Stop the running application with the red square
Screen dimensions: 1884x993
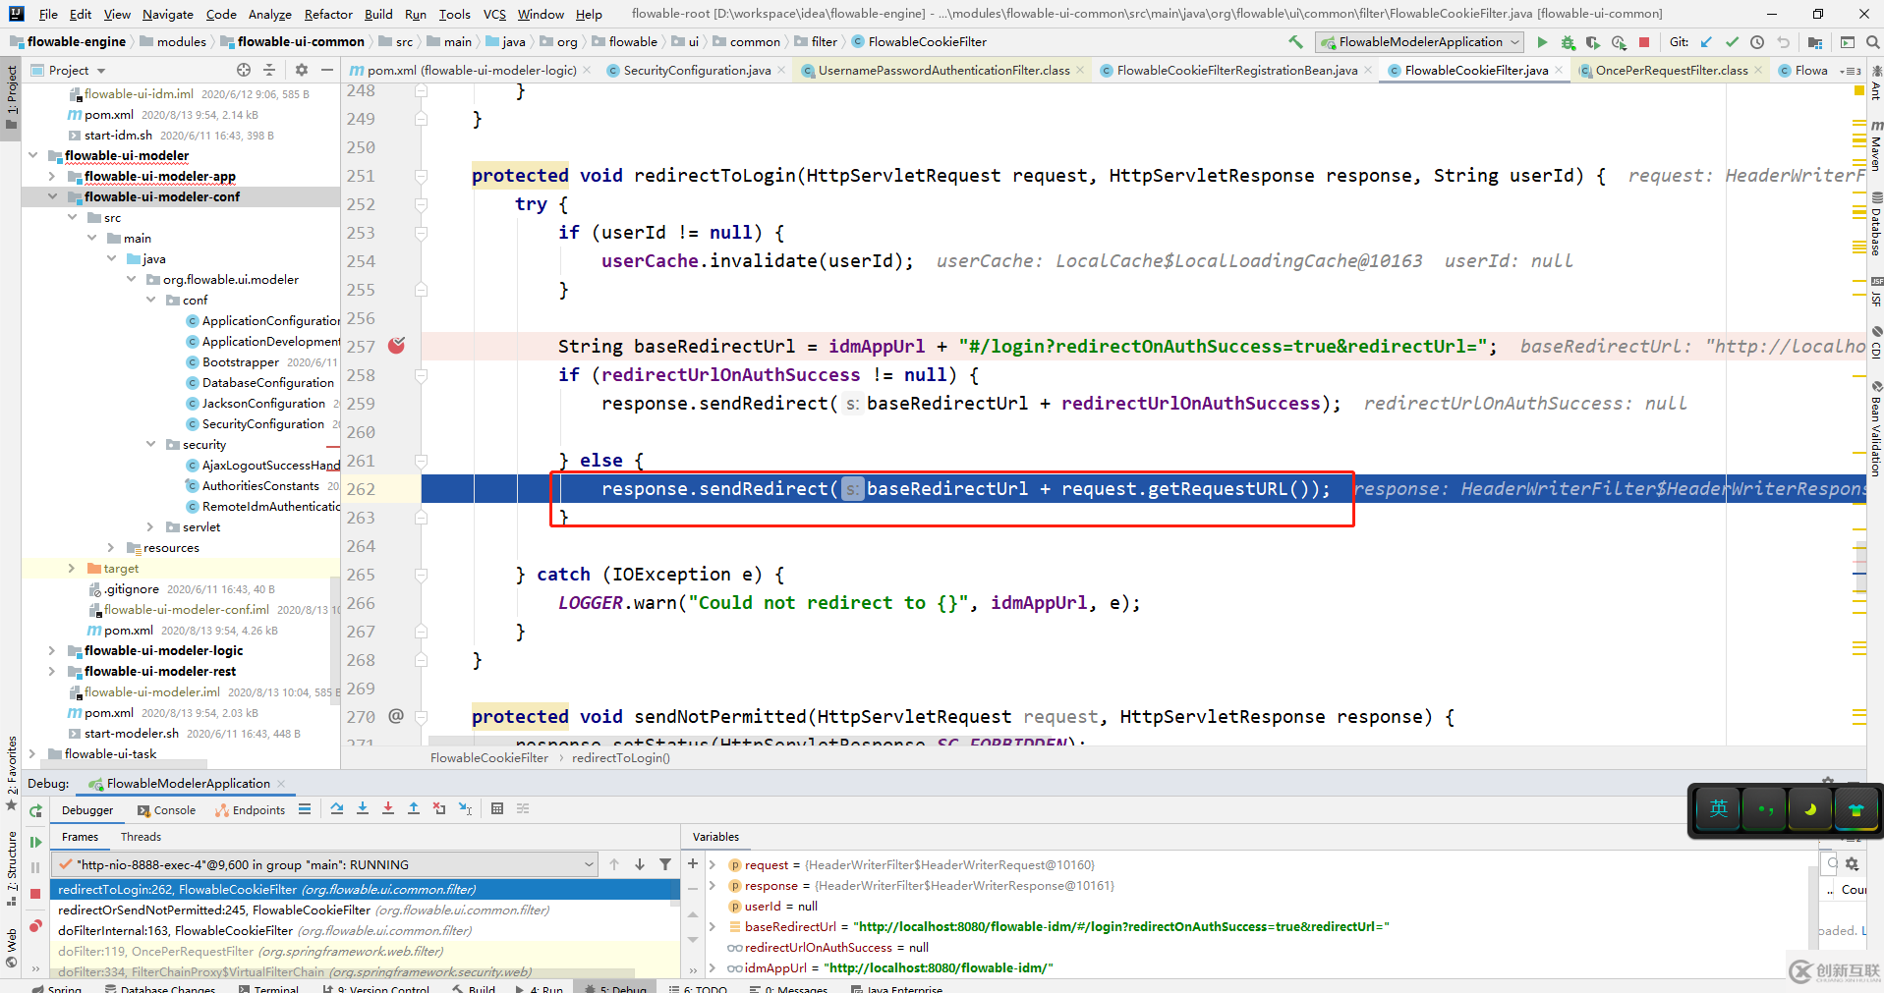[1643, 42]
